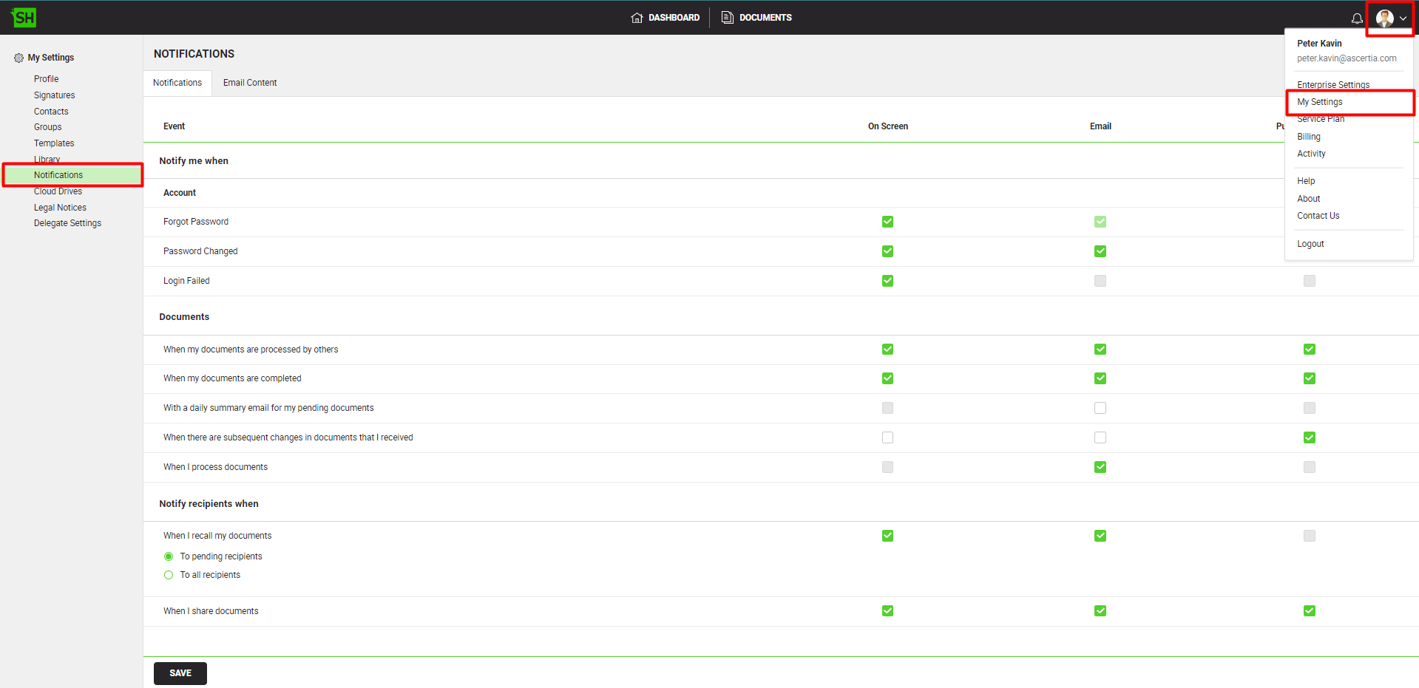The width and height of the screenshot is (1419, 688).
Task: Uncheck On Screen for Forgot Password
Action: point(887,222)
